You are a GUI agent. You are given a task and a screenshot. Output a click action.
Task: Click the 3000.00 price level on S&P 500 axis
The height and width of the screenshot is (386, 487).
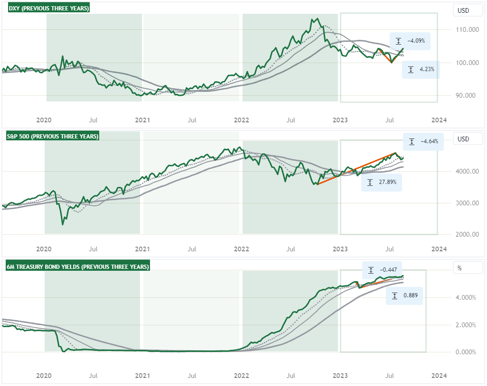click(463, 203)
